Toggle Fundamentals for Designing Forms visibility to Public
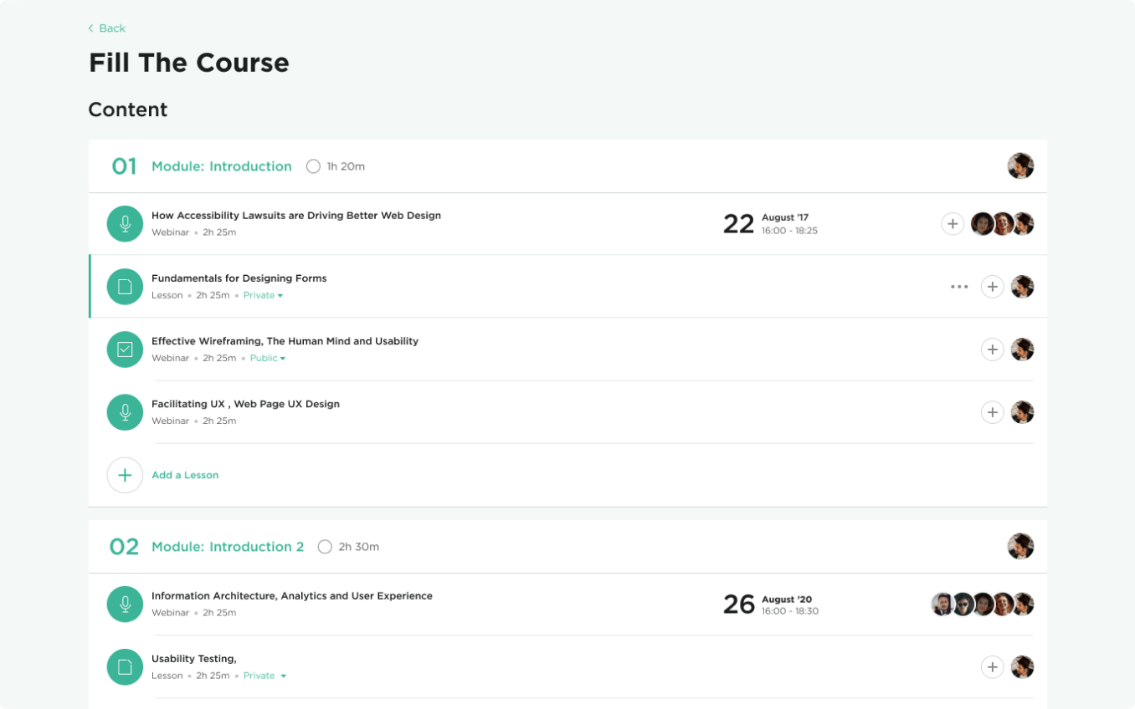1135x709 pixels. (263, 295)
